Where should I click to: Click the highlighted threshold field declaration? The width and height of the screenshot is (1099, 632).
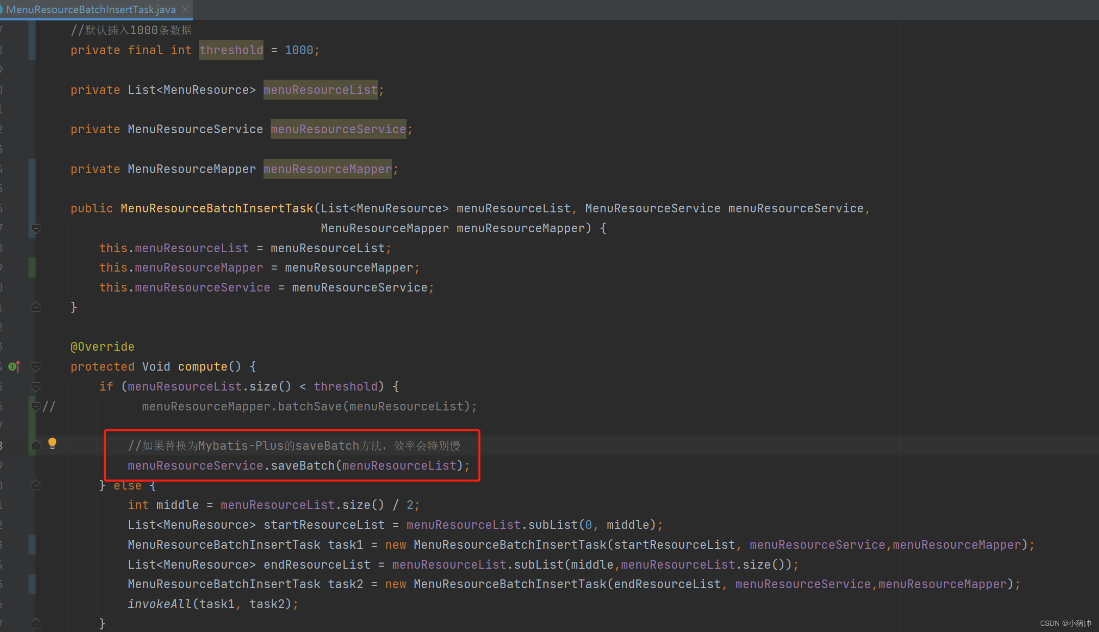click(231, 50)
